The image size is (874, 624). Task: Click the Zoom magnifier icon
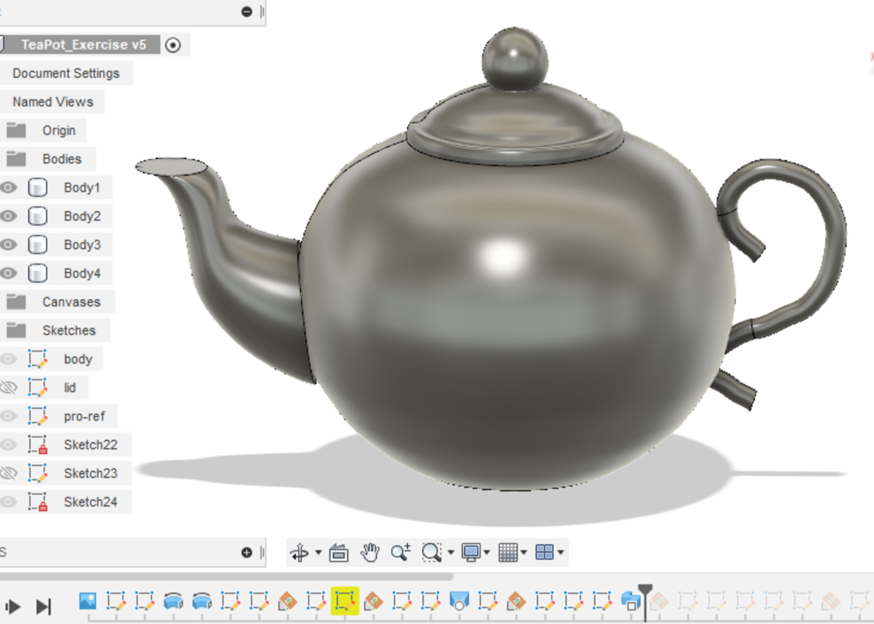pos(400,552)
